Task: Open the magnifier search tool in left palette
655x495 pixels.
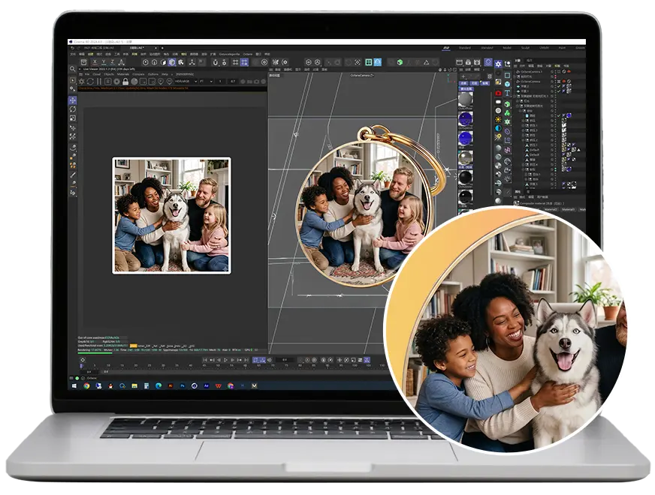Action: pyautogui.click(x=72, y=69)
